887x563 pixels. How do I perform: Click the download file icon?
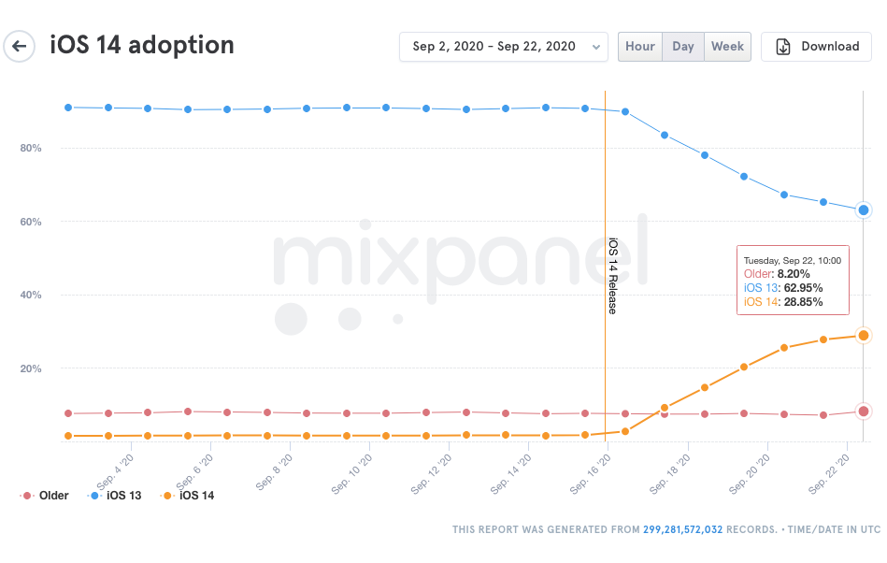point(783,47)
